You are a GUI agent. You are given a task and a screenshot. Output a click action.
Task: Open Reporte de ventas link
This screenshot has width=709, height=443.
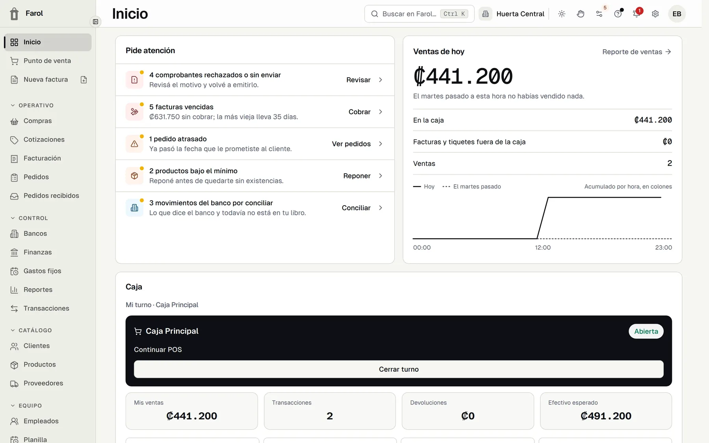pos(637,52)
